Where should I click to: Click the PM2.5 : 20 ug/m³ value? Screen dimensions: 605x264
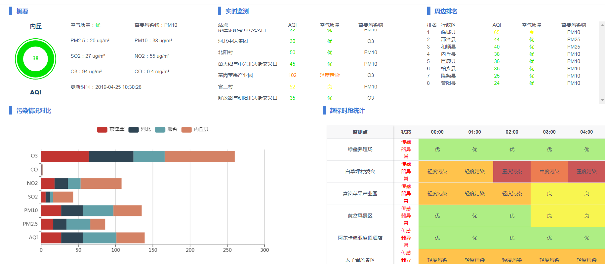point(90,41)
